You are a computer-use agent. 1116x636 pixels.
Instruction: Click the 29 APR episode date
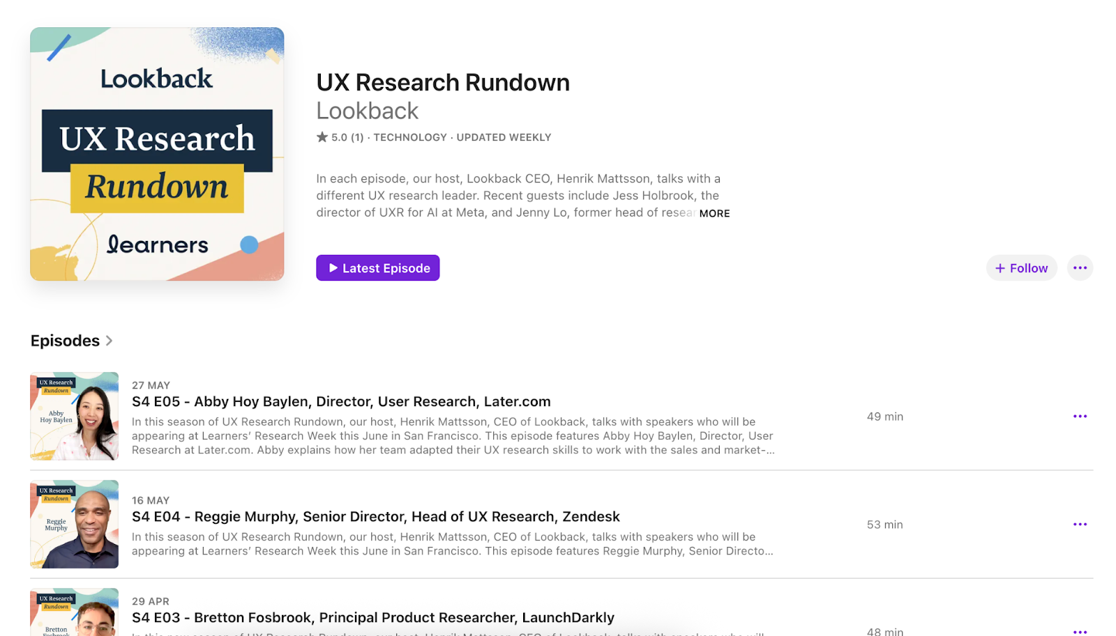151,601
